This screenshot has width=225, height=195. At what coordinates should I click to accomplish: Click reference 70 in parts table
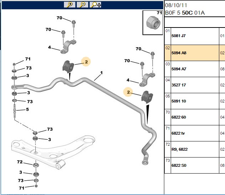coord(167,112)
